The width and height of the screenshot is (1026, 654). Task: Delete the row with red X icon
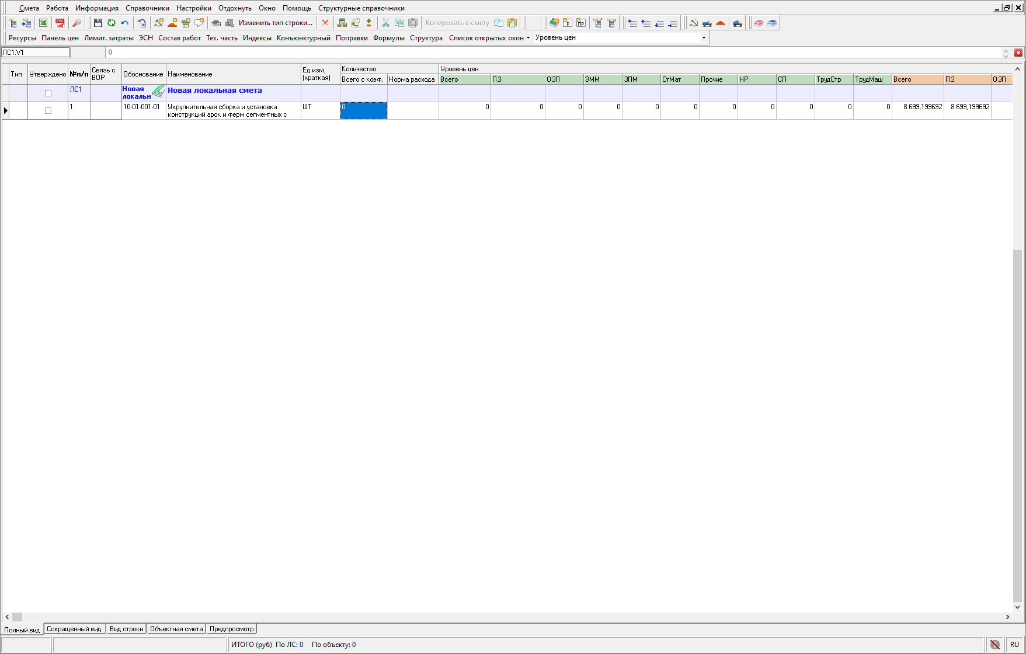tap(325, 23)
